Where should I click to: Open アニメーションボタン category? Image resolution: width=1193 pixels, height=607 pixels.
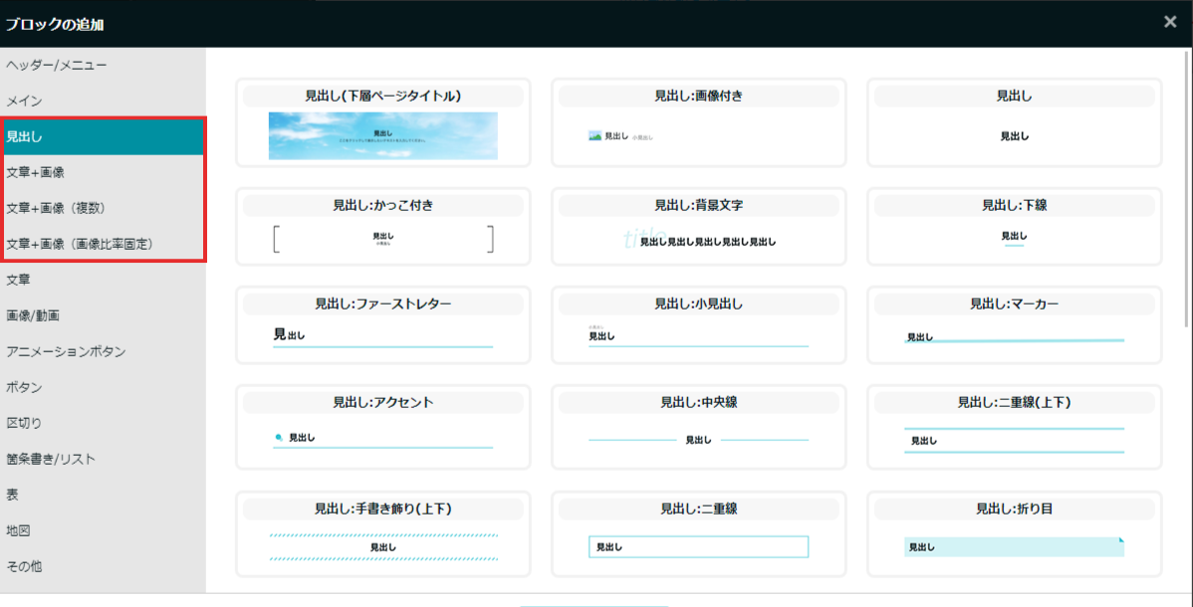click(x=103, y=351)
